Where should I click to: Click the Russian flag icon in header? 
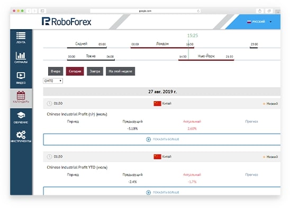[249, 22]
